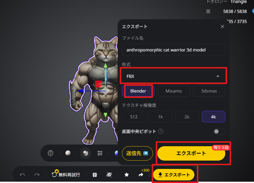Expand the FBX format dropdown
Viewport: 254px width, 183px height.
[173, 76]
